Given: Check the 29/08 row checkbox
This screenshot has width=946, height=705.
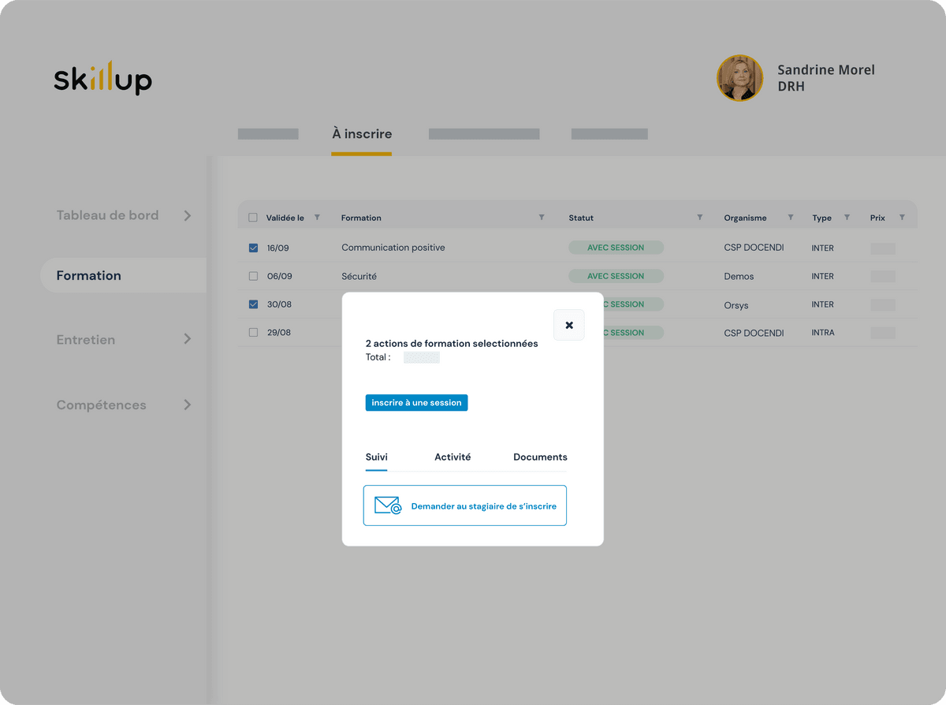Looking at the screenshot, I should [x=253, y=333].
